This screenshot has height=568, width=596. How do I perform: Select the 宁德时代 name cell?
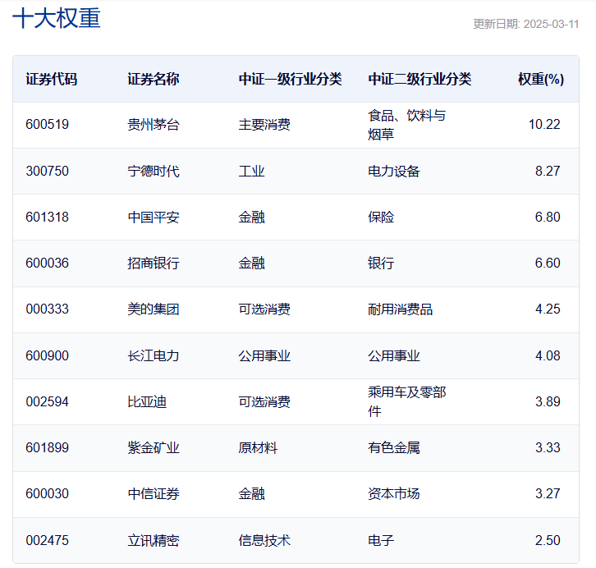tap(154, 171)
